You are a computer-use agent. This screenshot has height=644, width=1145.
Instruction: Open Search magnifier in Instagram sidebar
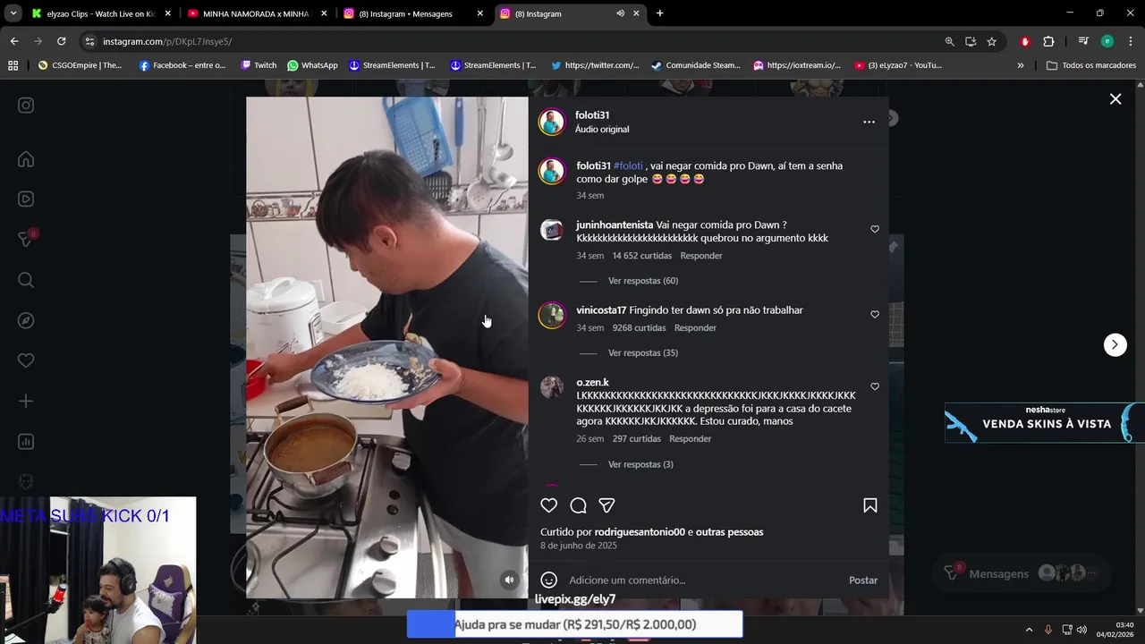coord(26,280)
